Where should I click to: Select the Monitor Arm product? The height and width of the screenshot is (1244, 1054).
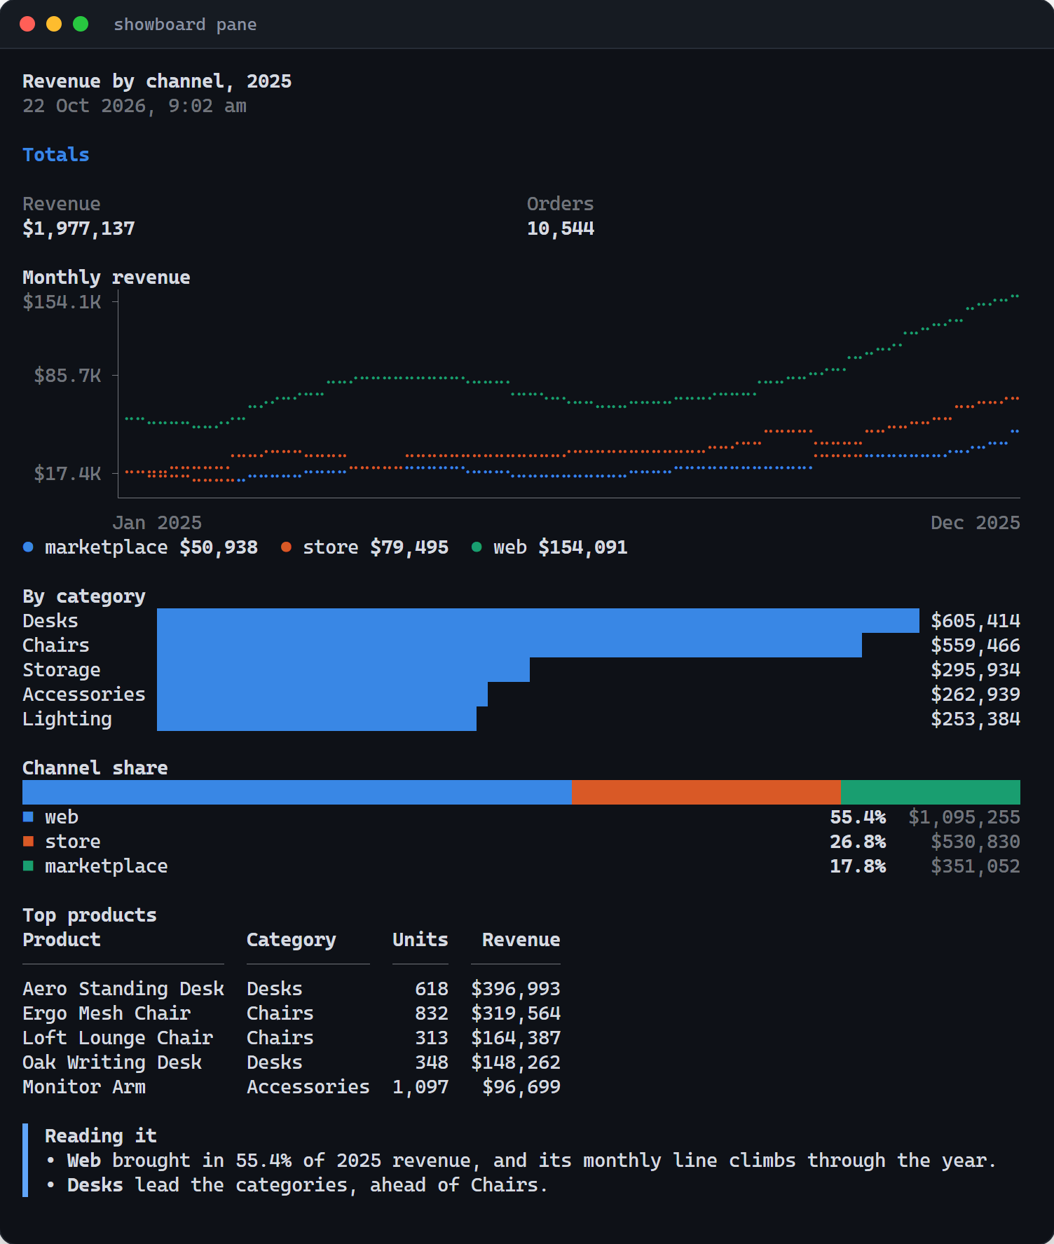pyautogui.click(x=84, y=1087)
